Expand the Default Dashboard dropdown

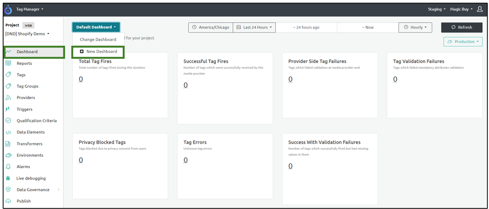point(96,27)
